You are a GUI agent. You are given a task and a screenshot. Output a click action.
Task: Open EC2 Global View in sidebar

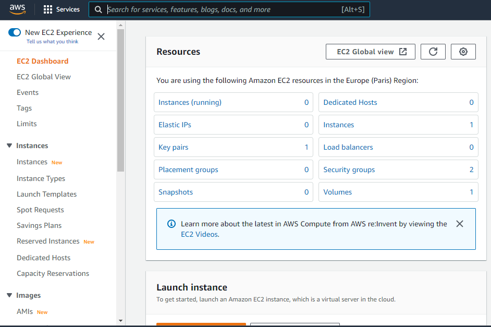click(44, 77)
